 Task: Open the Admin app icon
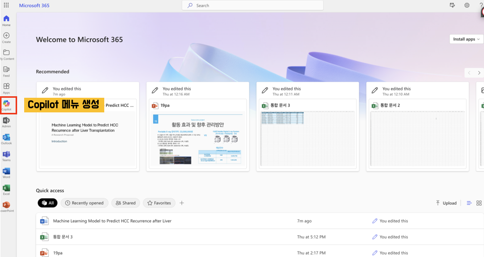[x=6, y=122]
